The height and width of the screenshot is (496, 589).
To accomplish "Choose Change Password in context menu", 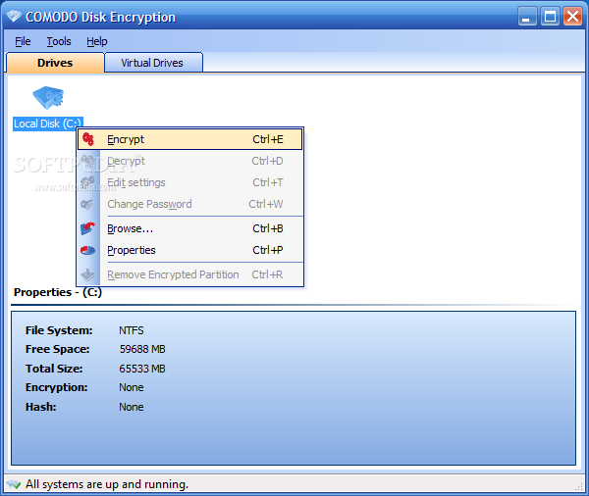I will point(190,204).
